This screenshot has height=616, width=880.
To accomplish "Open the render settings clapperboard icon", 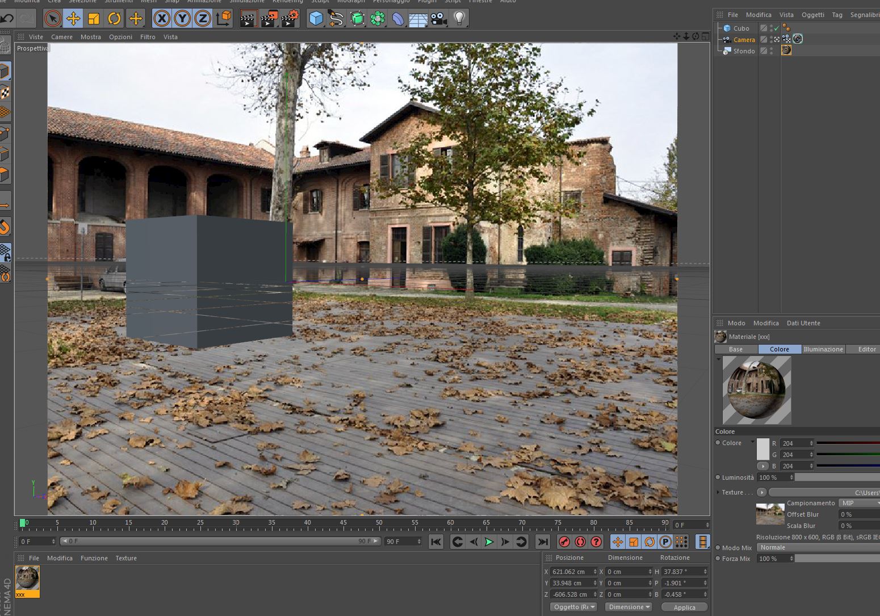I will point(289,19).
